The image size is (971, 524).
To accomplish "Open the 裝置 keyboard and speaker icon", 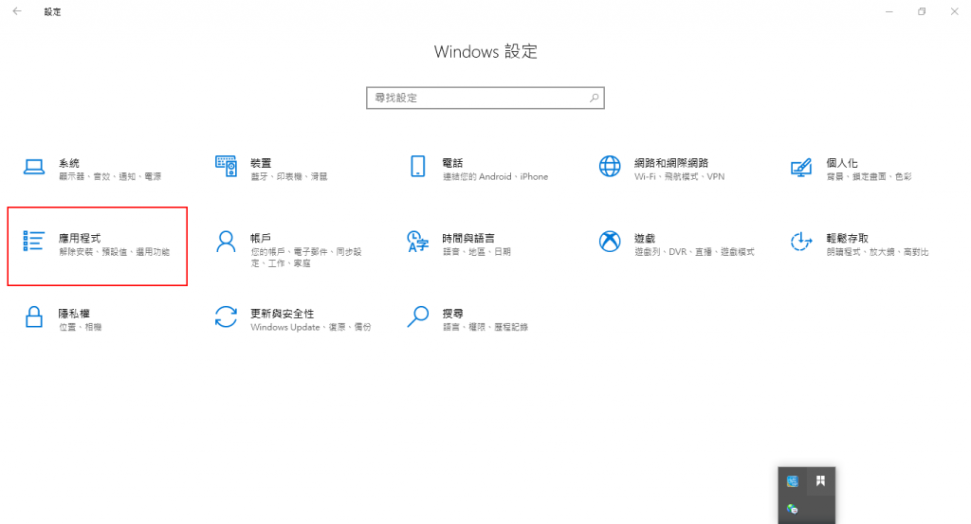I will click(x=226, y=167).
